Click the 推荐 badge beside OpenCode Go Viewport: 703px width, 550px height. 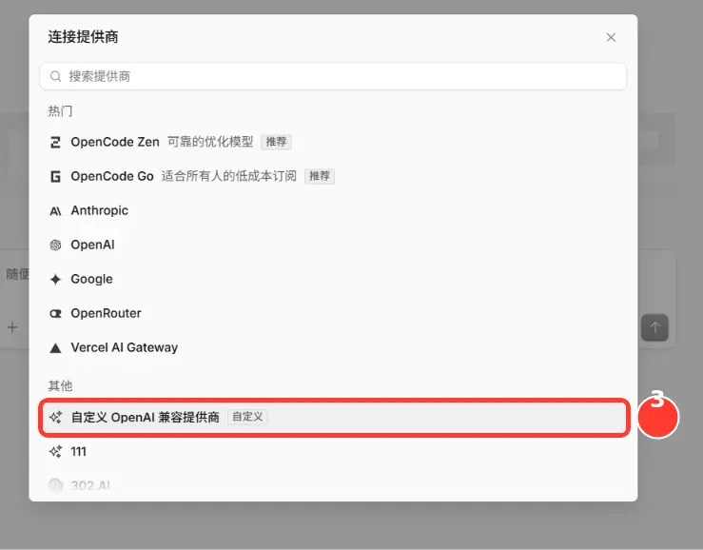(x=320, y=176)
